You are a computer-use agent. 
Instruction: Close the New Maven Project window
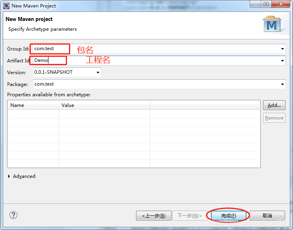coord(281,4)
